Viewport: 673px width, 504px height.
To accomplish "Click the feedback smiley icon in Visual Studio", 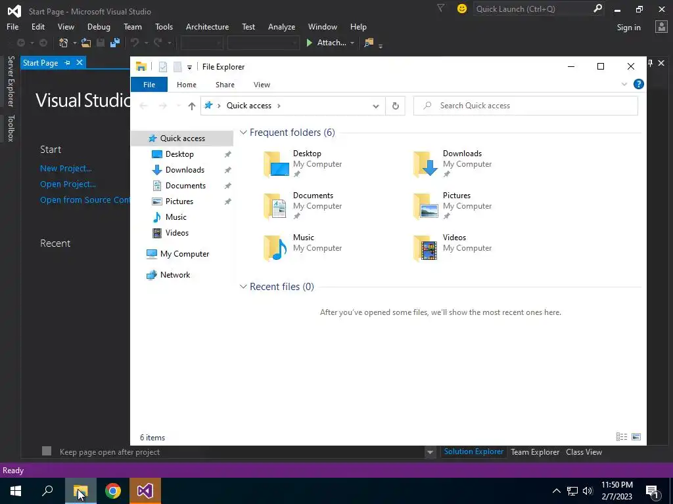I will (x=462, y=9).
